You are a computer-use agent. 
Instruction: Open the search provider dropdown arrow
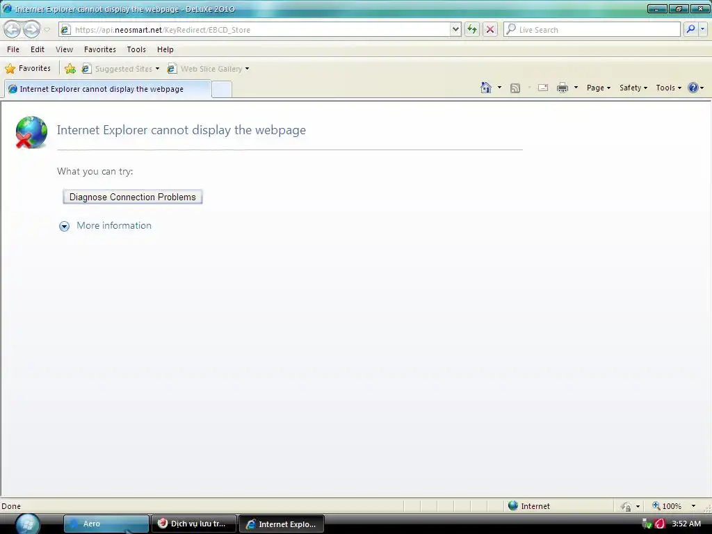point(702,29)
